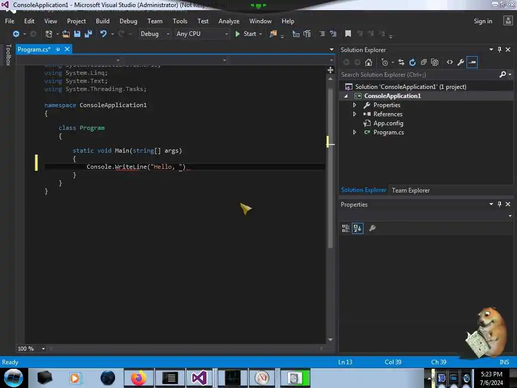Viewport: 517px width, 388px height.
Task: Toggle a bookmark with the bookmark icon
Action: coord(348,34)
